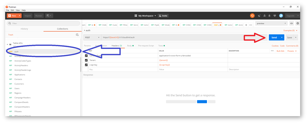Uncheck the x-api-key header checkbox
308x124 pixels.
point(86,65)
